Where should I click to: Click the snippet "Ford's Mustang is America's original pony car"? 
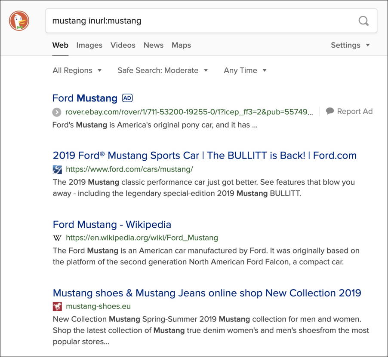click(x=155, y=125)
